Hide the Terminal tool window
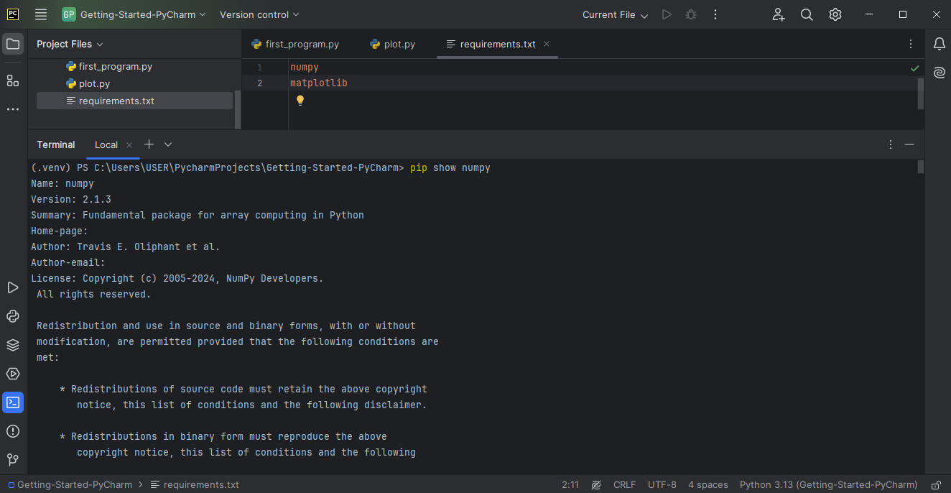Screen dimensions: 951x493 [x=909, y=144]
